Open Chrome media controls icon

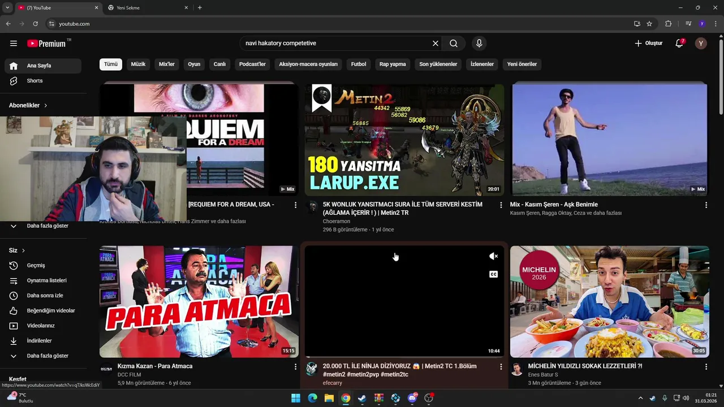(688, 24)
